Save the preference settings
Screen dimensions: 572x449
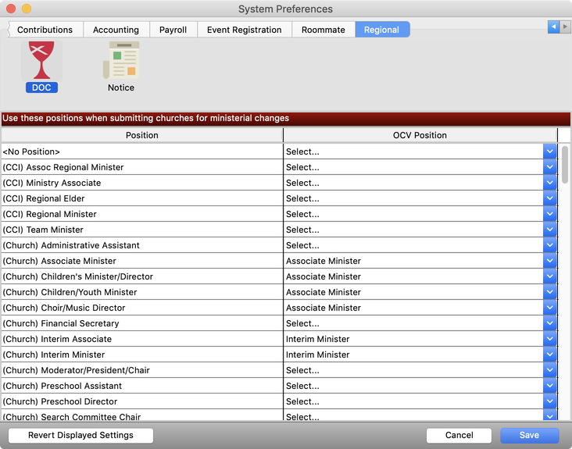pyautogui.click(x=529, y=435)
